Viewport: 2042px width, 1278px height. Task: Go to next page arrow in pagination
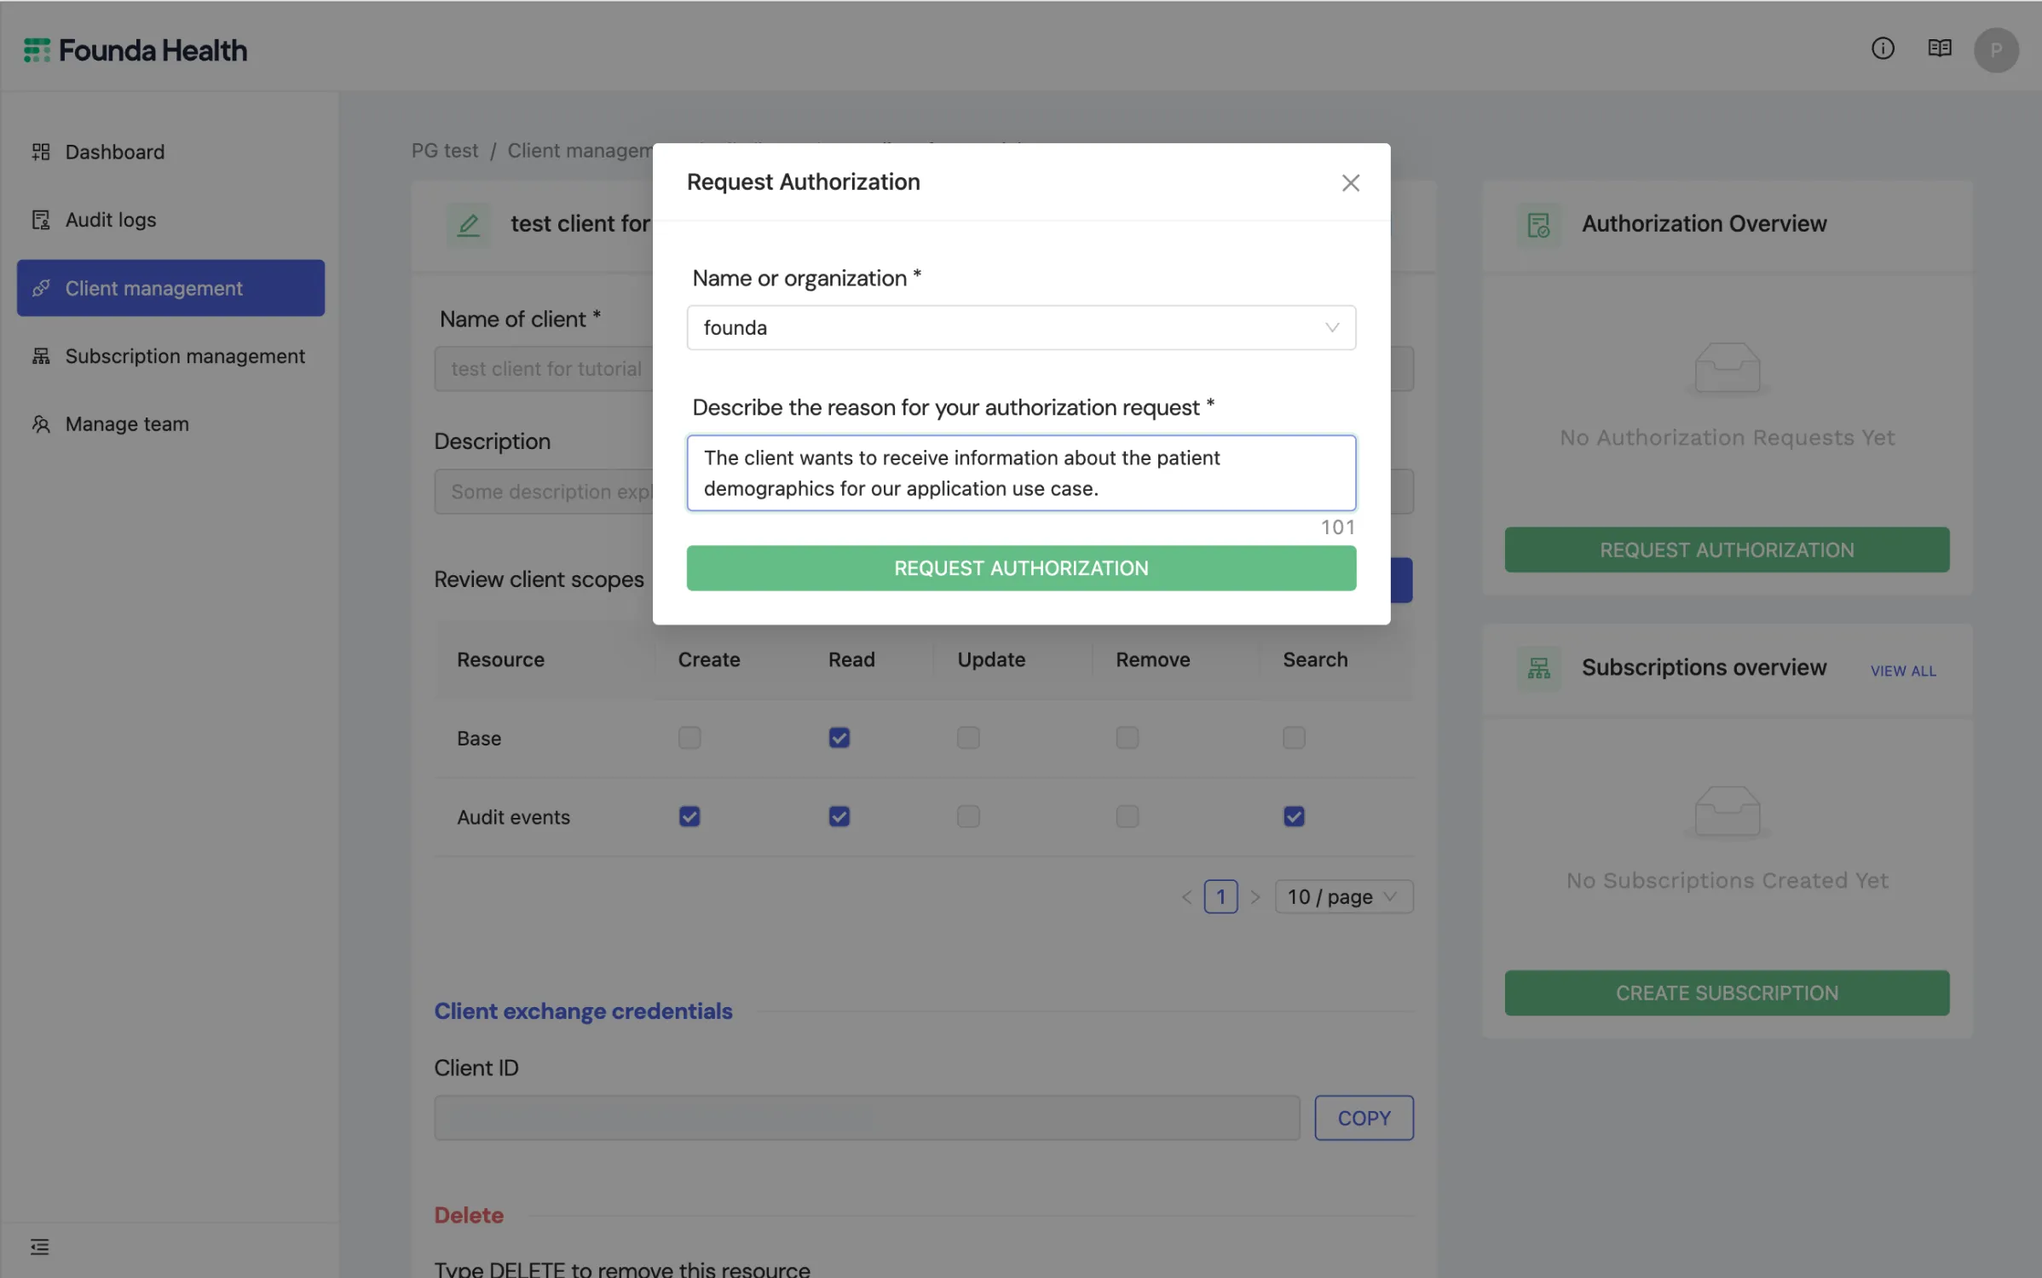[1255, 896]
